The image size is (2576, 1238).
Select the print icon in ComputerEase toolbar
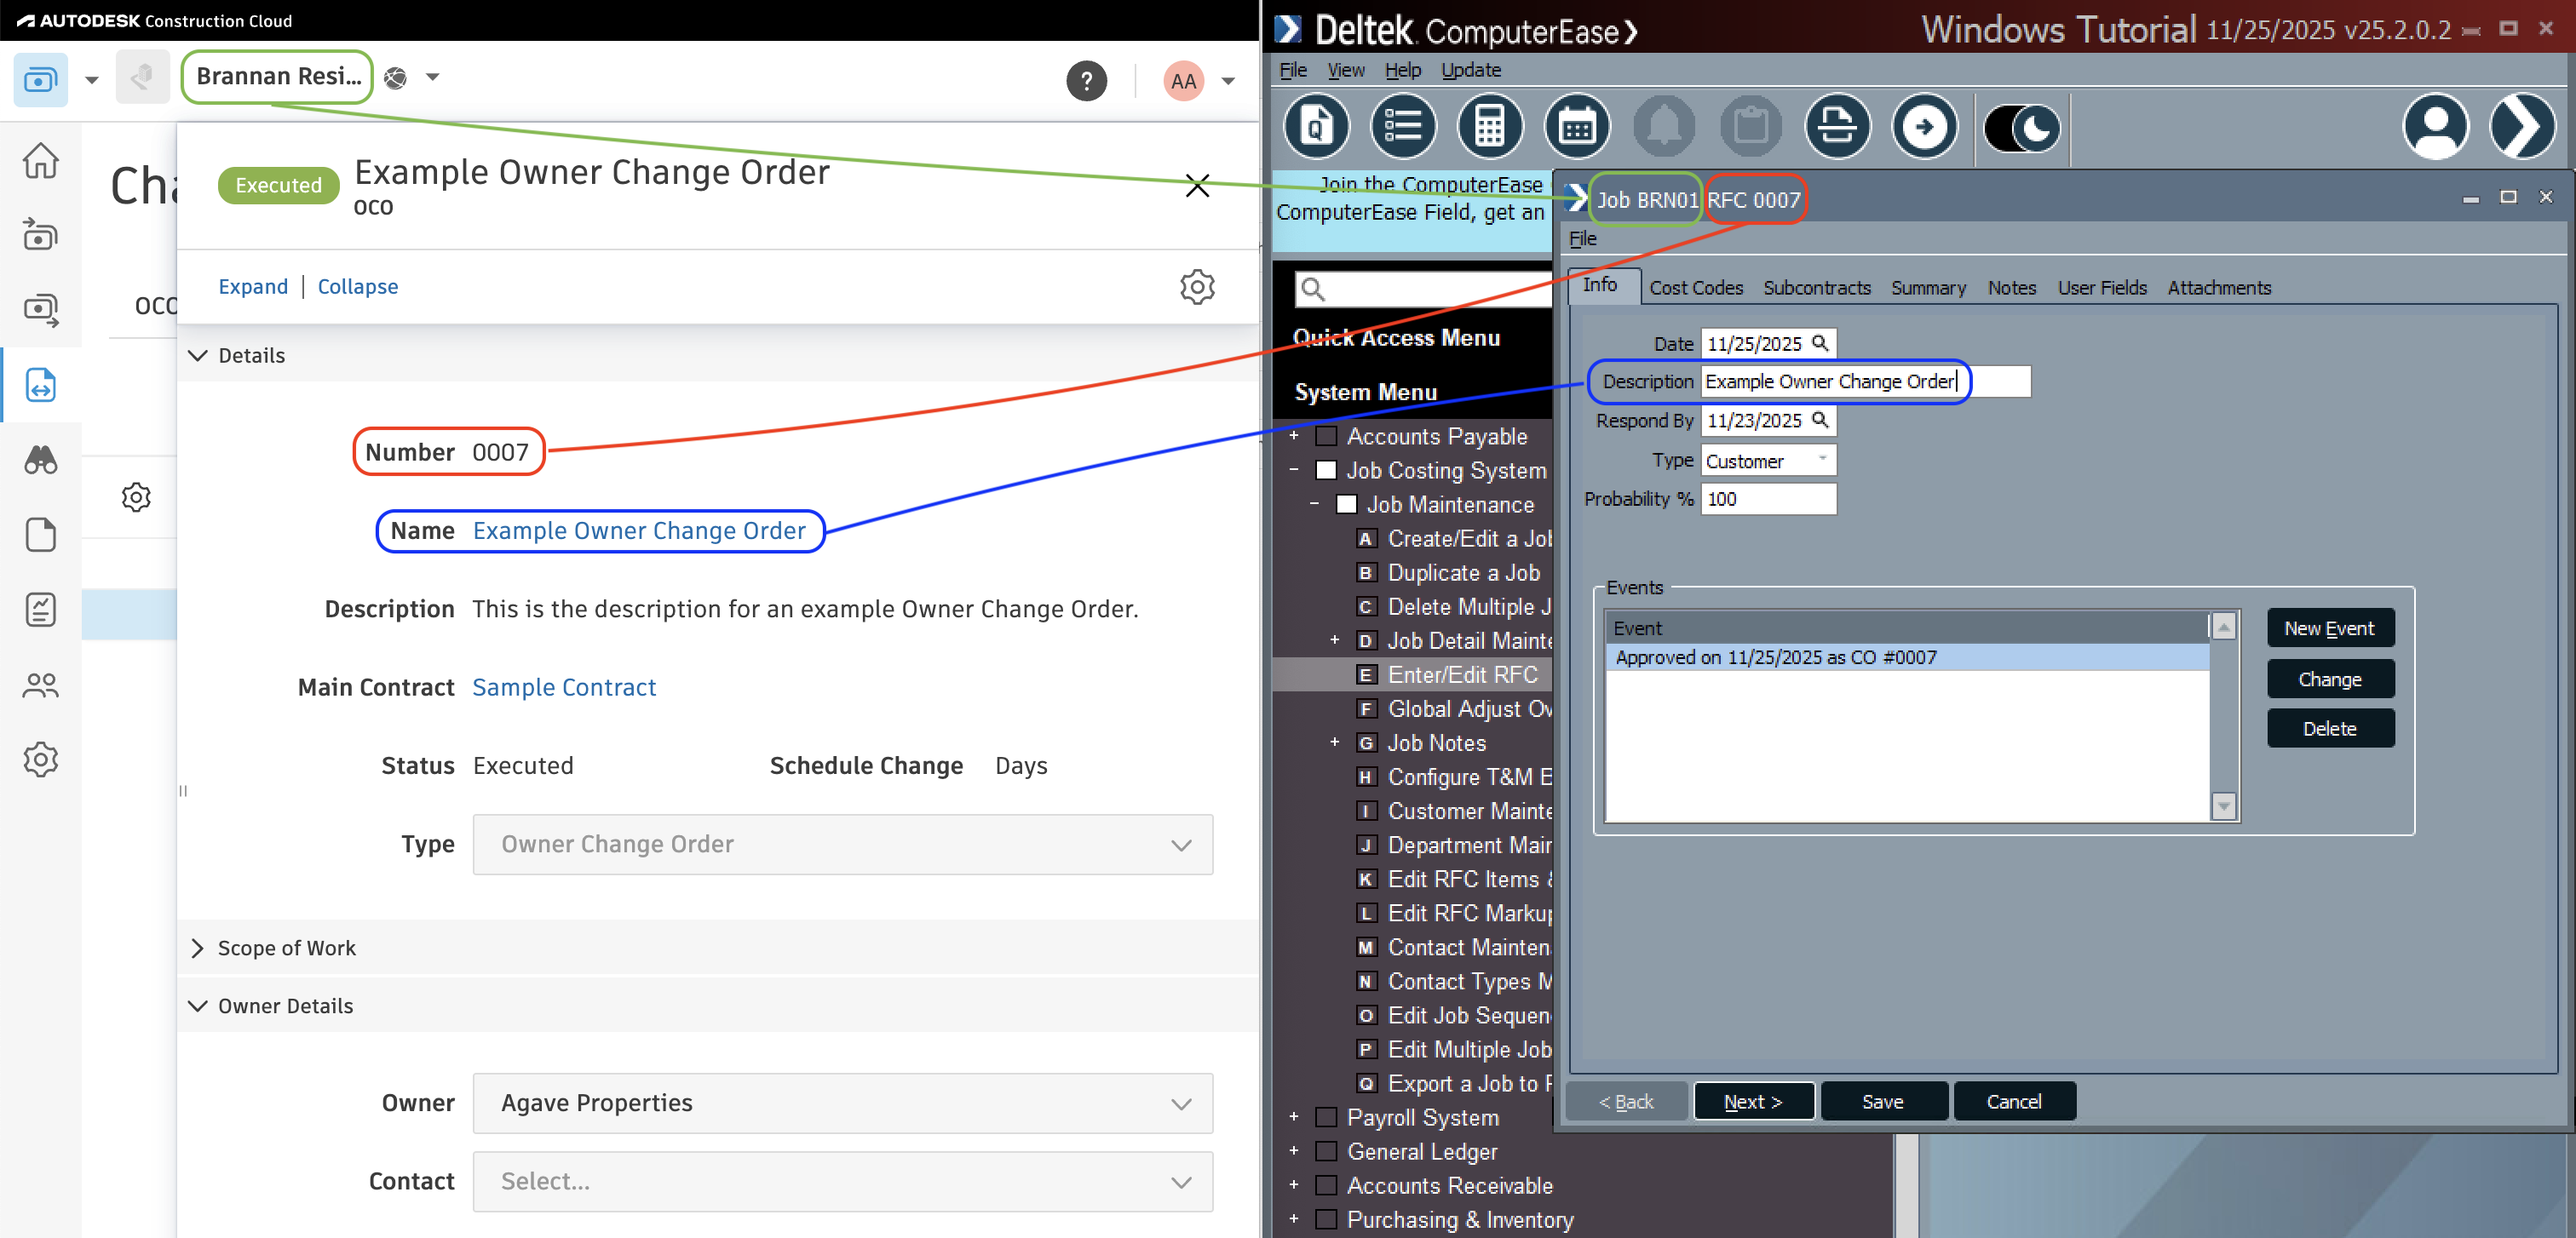(1837, 126)
